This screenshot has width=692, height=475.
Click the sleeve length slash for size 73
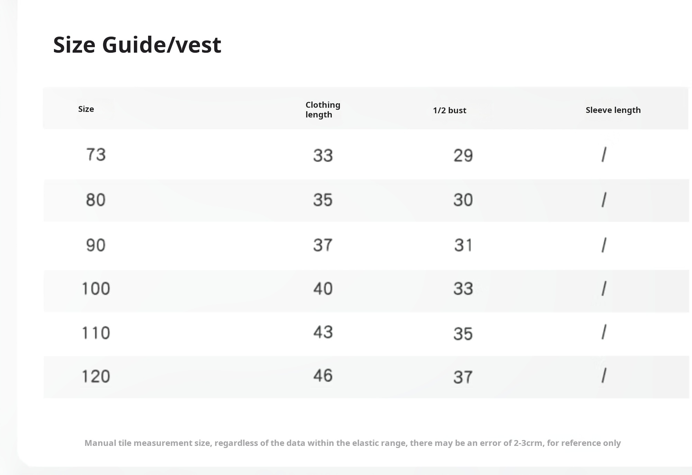[x=604, y=155]
